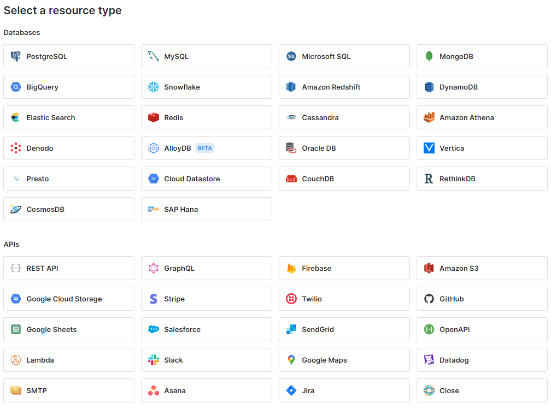
Task: Click the SMTP envelope icon
Action: pos(15,390)
